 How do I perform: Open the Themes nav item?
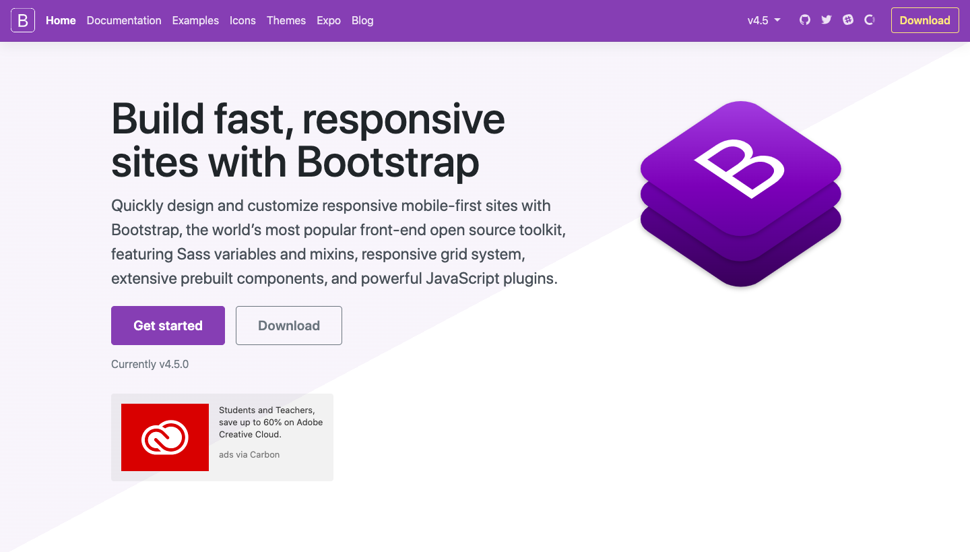(286, 20)
